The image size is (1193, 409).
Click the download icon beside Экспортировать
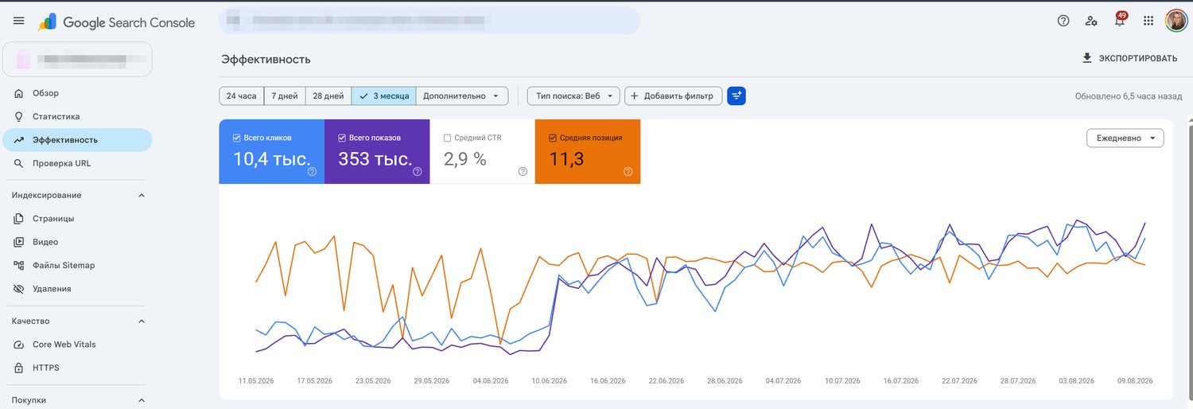pyautogui.click(x=1087, y=58)
